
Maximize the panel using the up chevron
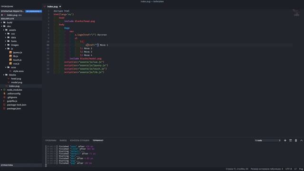[301, 141]
